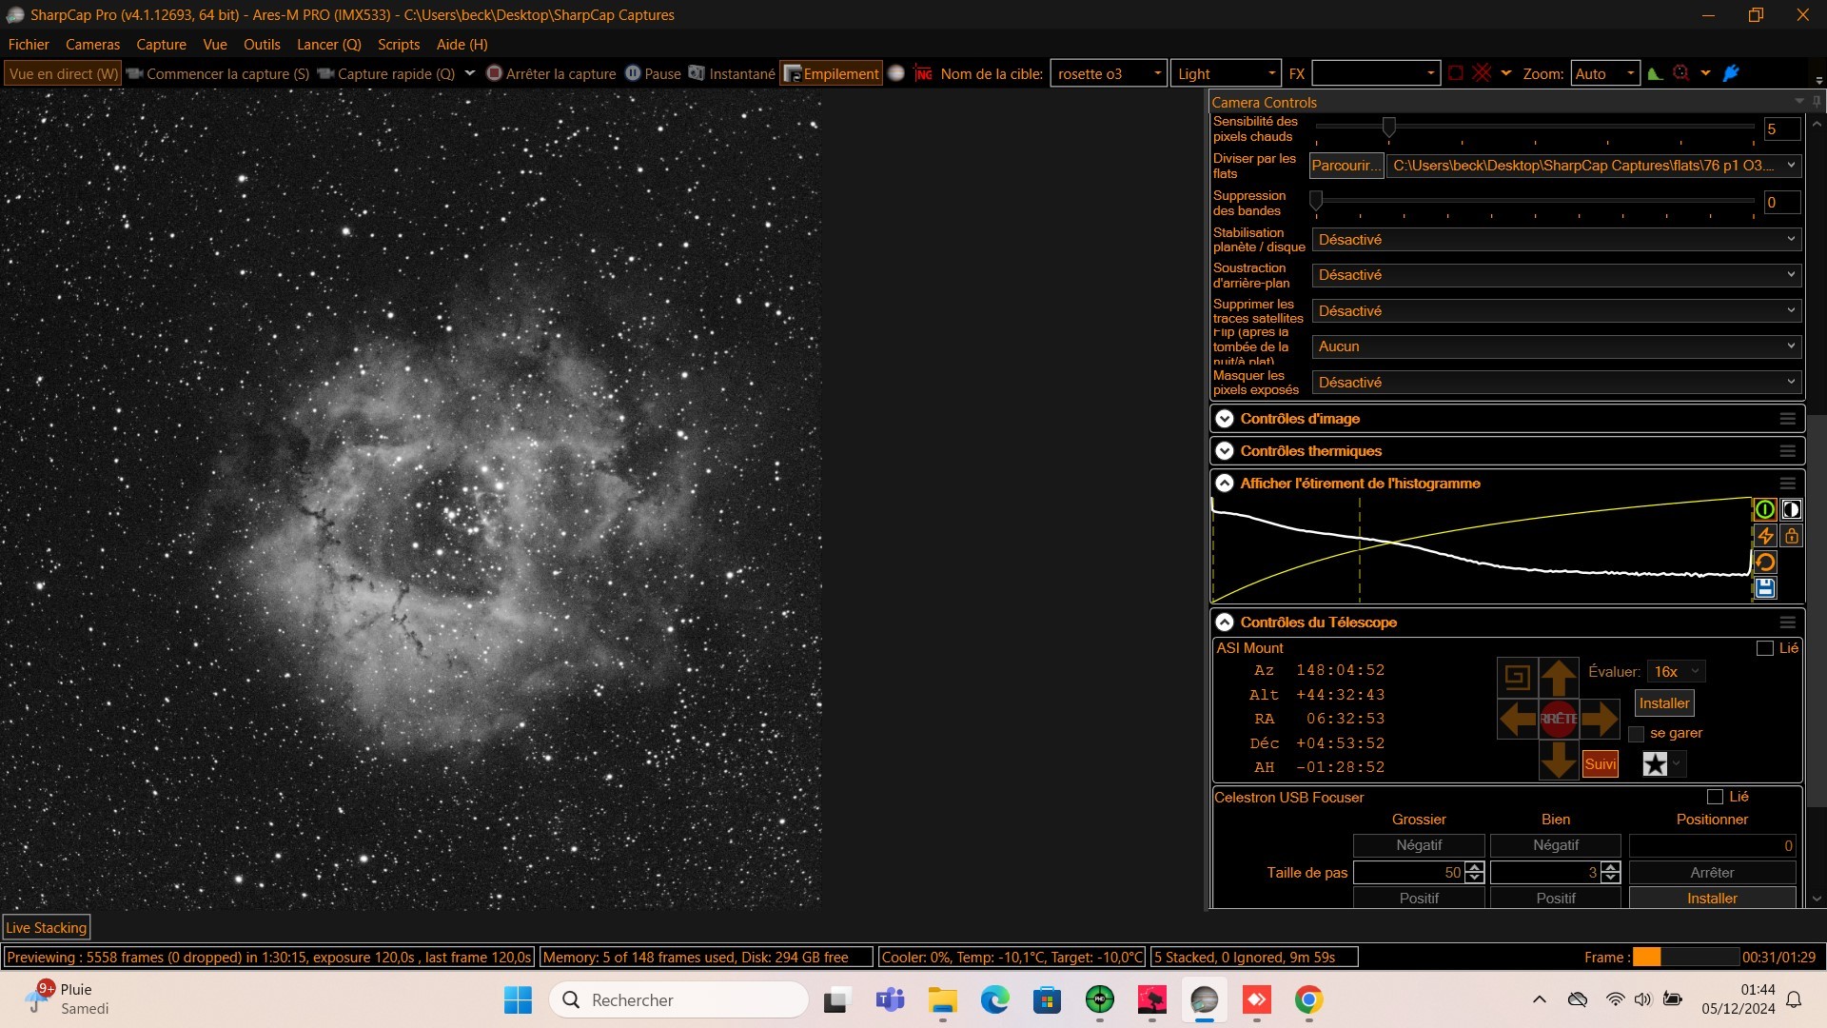This screenshot has width=1827, height=1028.
Task: Toggle the red crosshair reticule icon
Action: (x=1482, y=73)
